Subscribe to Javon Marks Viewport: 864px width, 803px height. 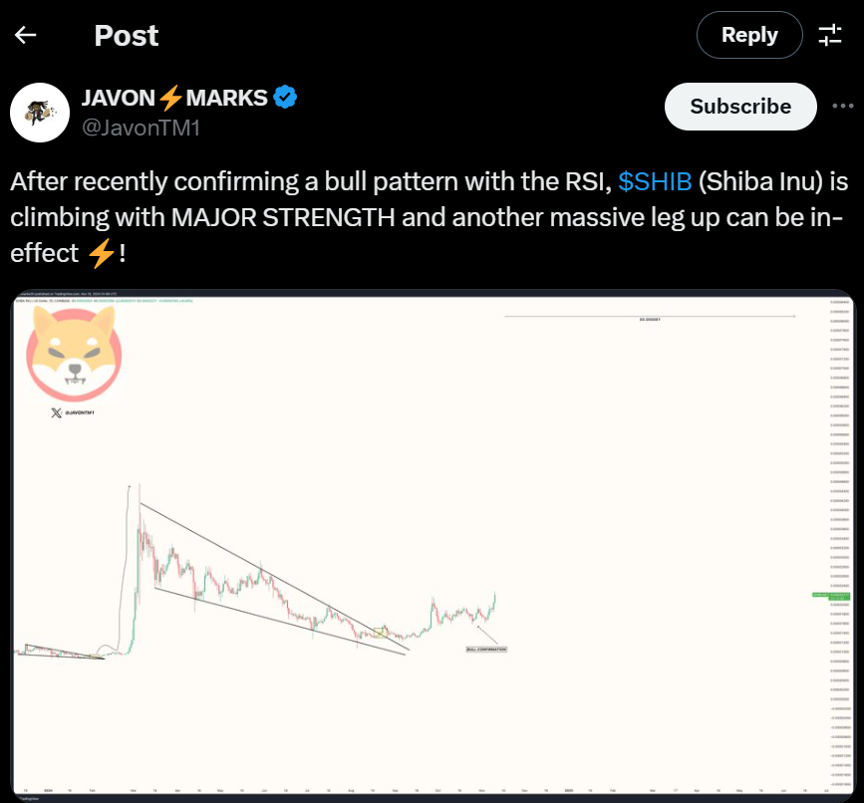pyautogui.click(x=740, y=107)
